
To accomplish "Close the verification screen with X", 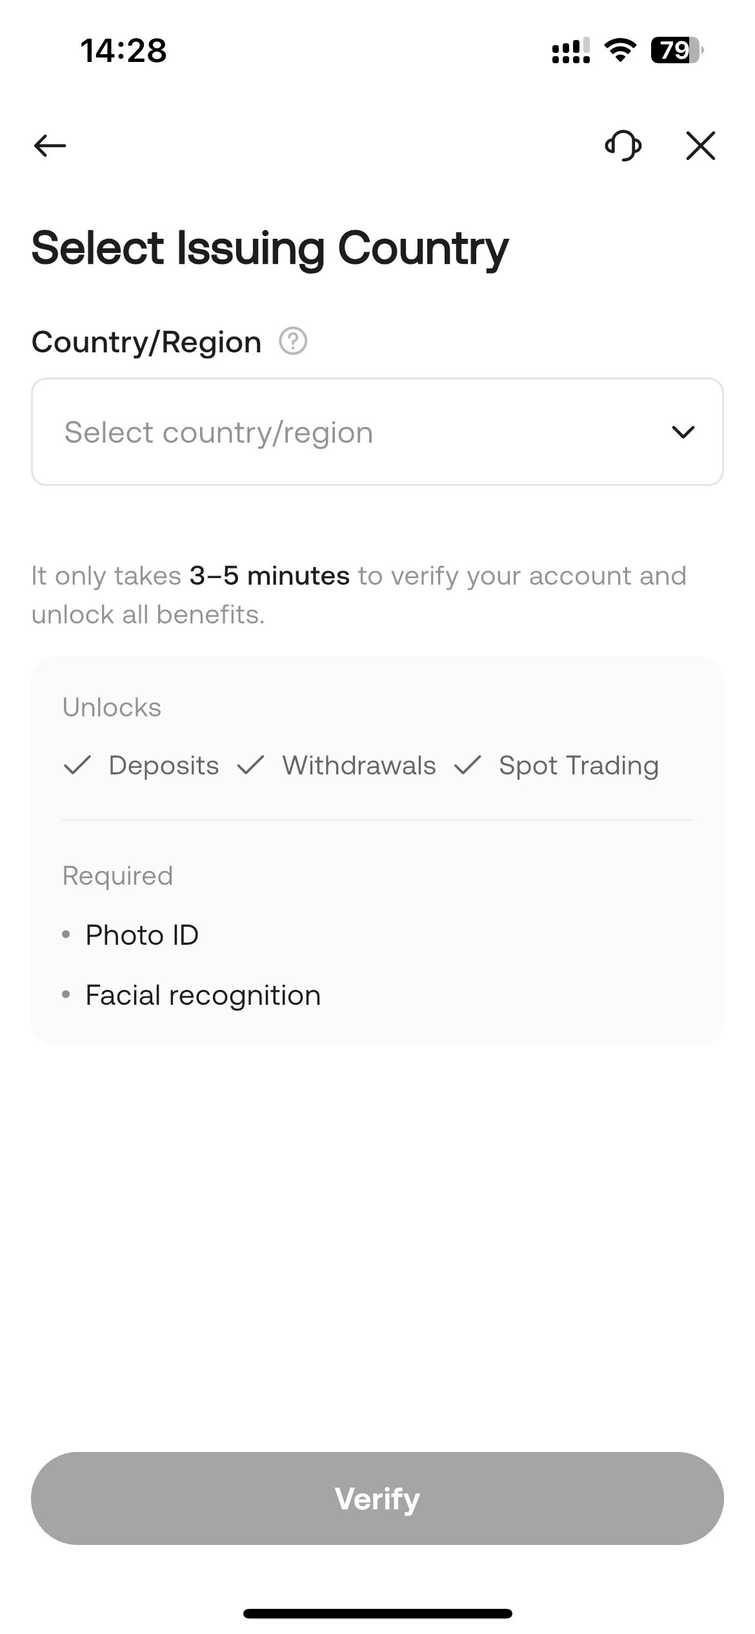I will click(700, 145).
